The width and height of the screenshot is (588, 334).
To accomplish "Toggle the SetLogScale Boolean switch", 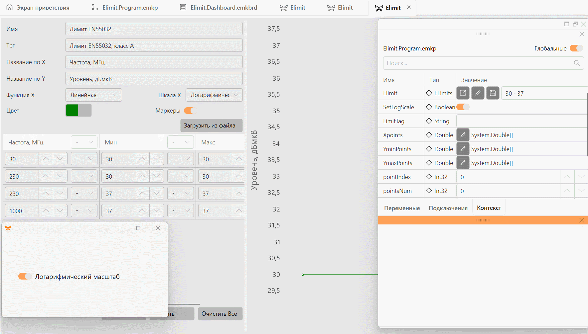I will point(463,107).
